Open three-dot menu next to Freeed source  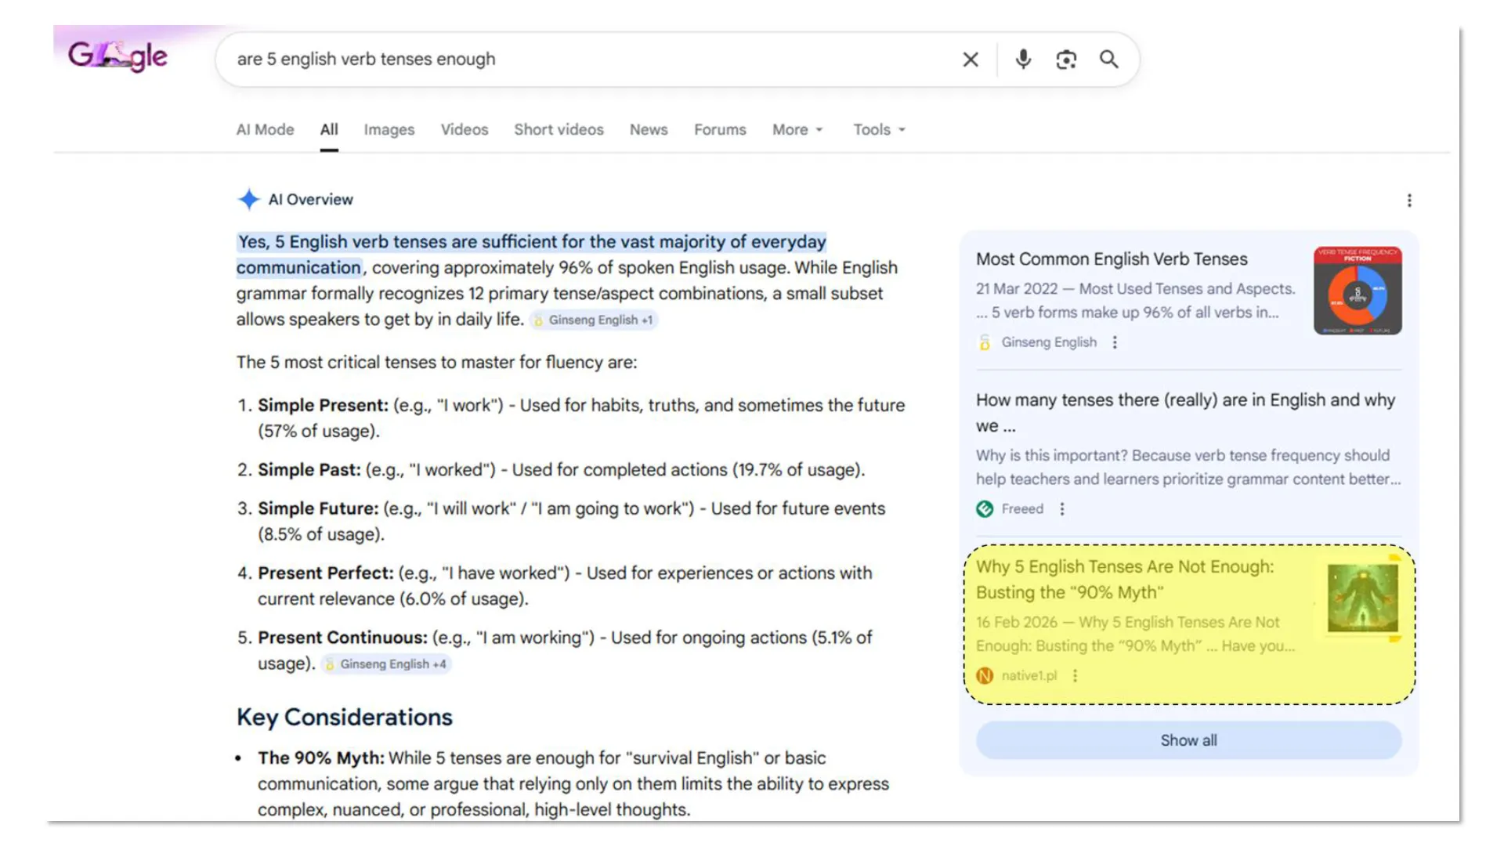pyautogui.click(x=1062, y=509)
